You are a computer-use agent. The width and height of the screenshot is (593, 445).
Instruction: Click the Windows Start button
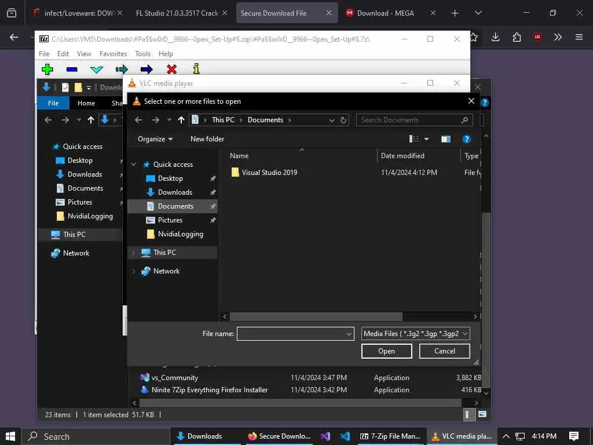10,436
